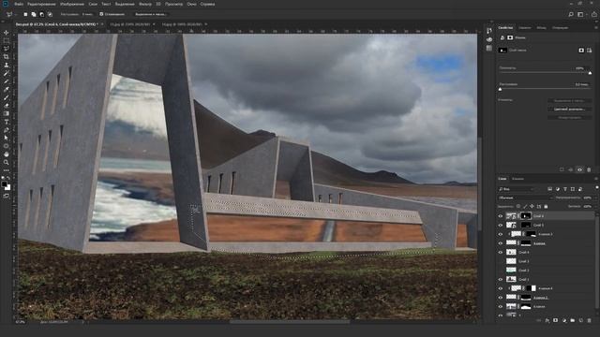Image resolution: width=600 pixels, height=337 pixels.
Task: Add vector mask icon in Properties
Action: click(590, 50)
